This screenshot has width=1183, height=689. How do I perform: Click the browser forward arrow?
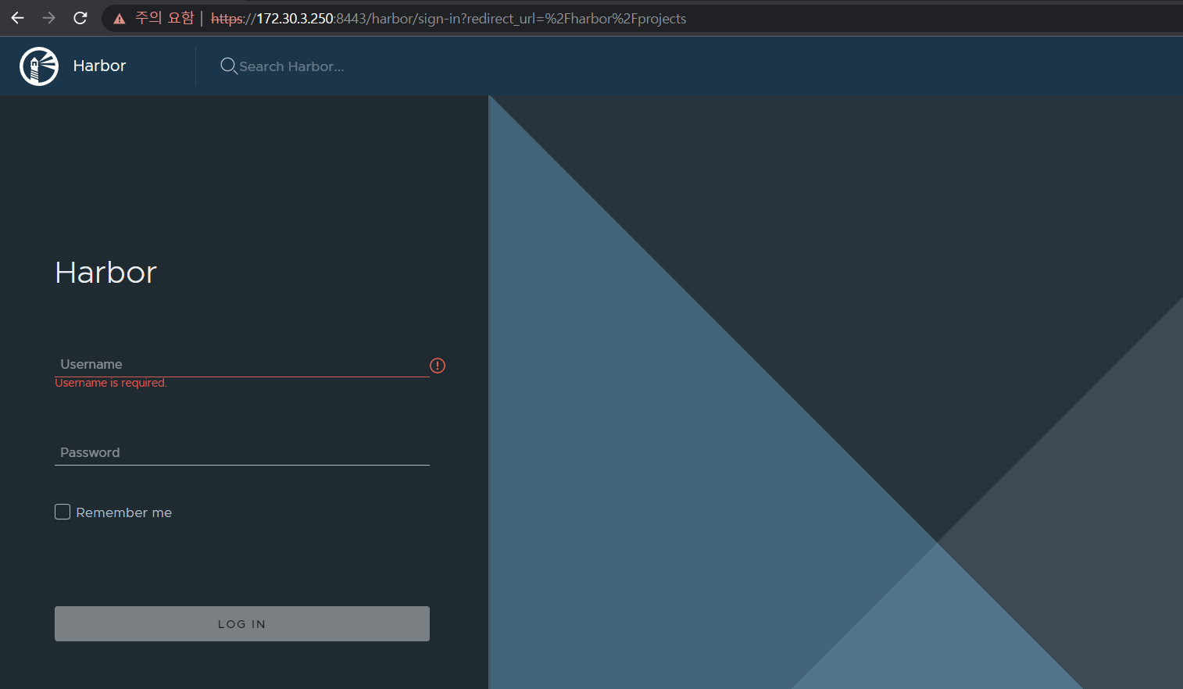point(49,18)
